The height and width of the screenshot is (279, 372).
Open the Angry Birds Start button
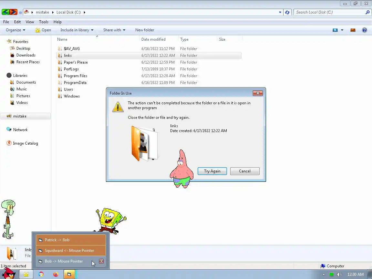(x=8, y=274)
